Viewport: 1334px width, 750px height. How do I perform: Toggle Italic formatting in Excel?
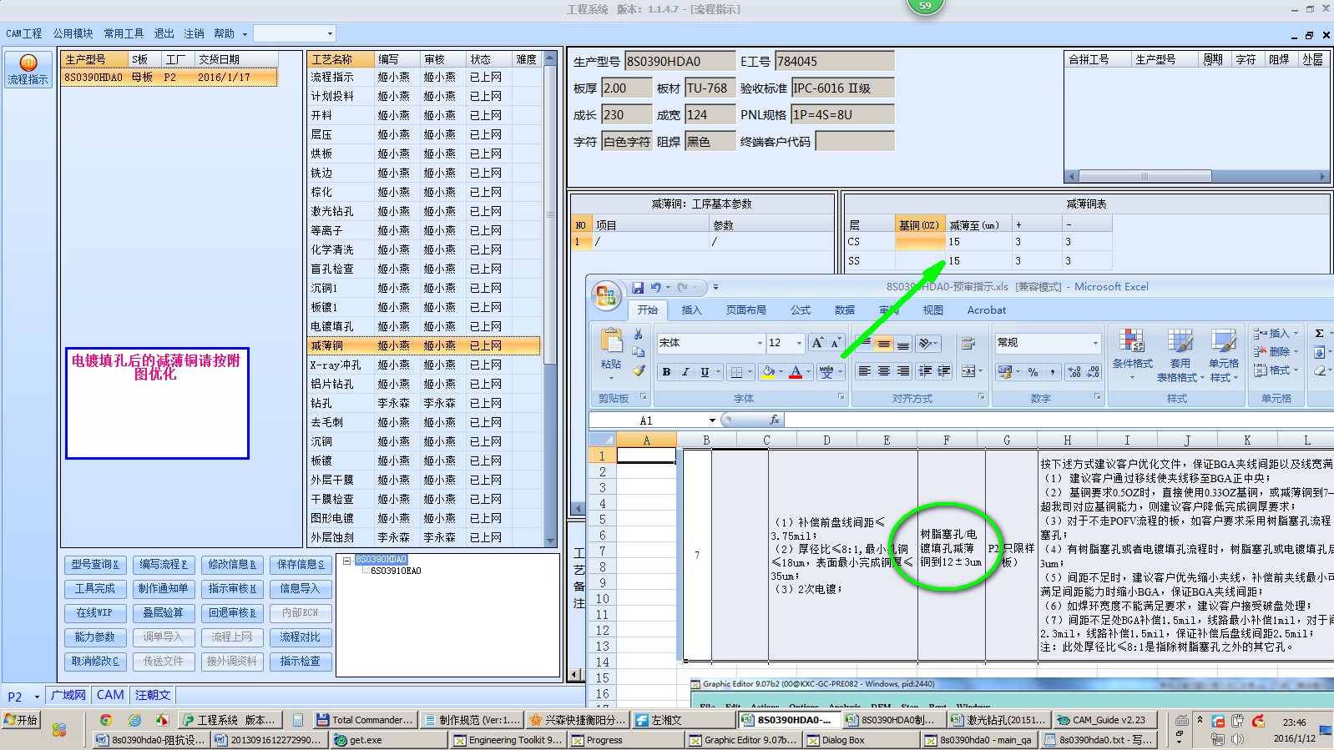point(685,372)
